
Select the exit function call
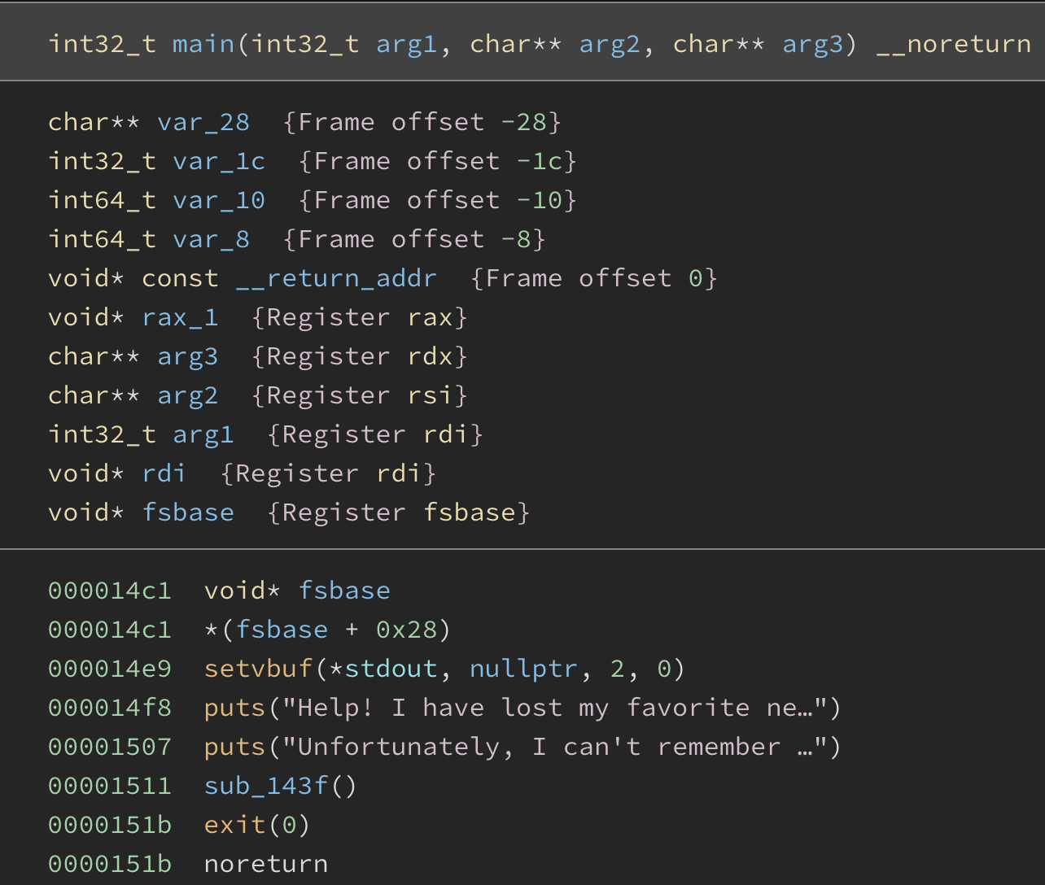pyautogui.click(x=234, y=825)
